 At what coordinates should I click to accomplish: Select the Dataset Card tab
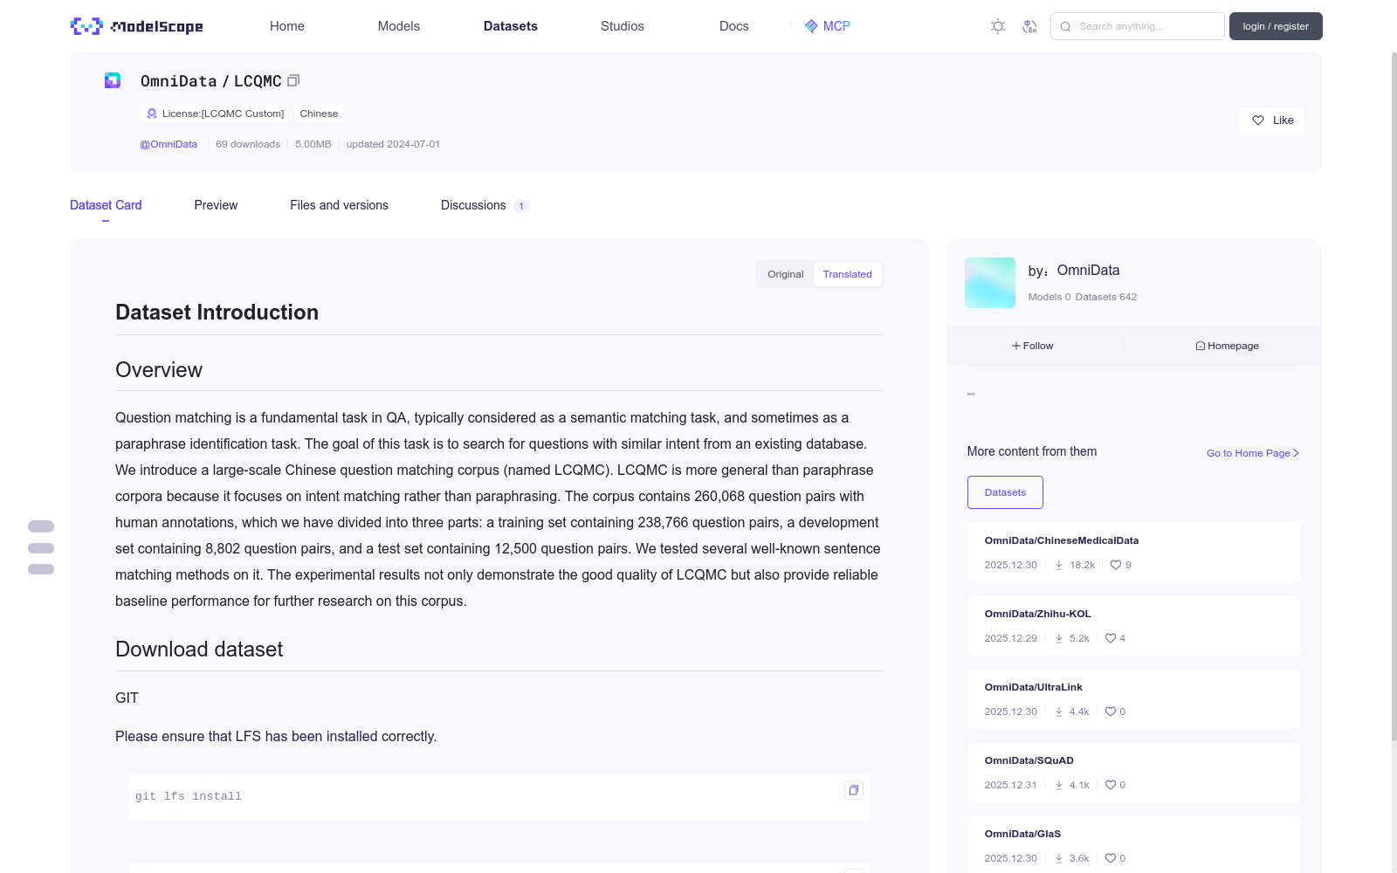point(106,205)
